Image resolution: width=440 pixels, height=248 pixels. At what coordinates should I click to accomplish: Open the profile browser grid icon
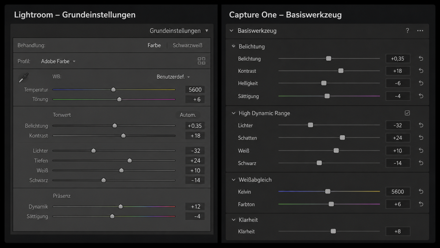point(202,61)
